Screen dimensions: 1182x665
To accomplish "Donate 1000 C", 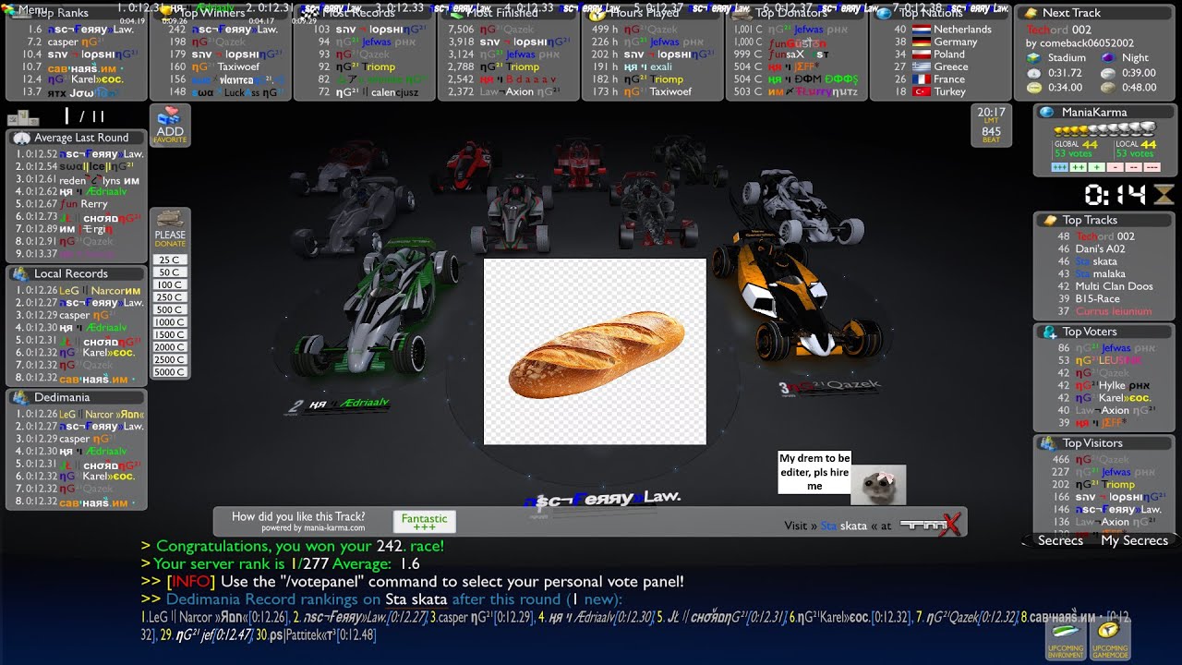I will [x=170, y=322].
